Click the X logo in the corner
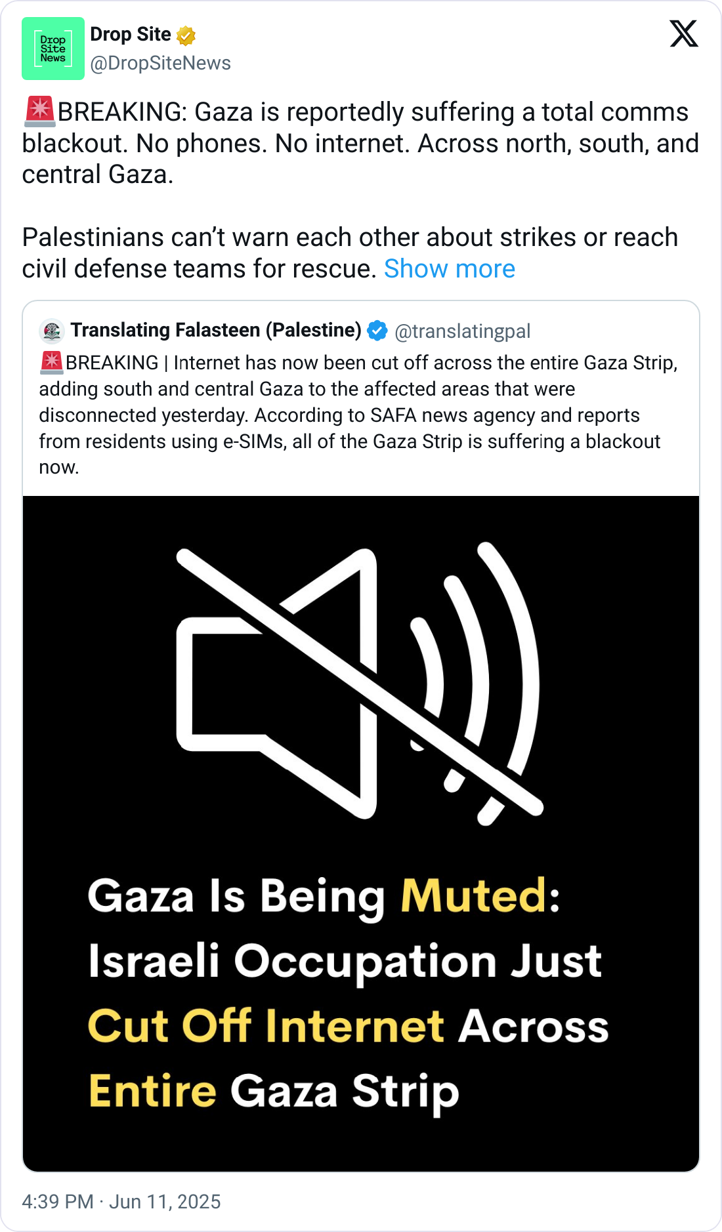 click(x=684, y=34)
